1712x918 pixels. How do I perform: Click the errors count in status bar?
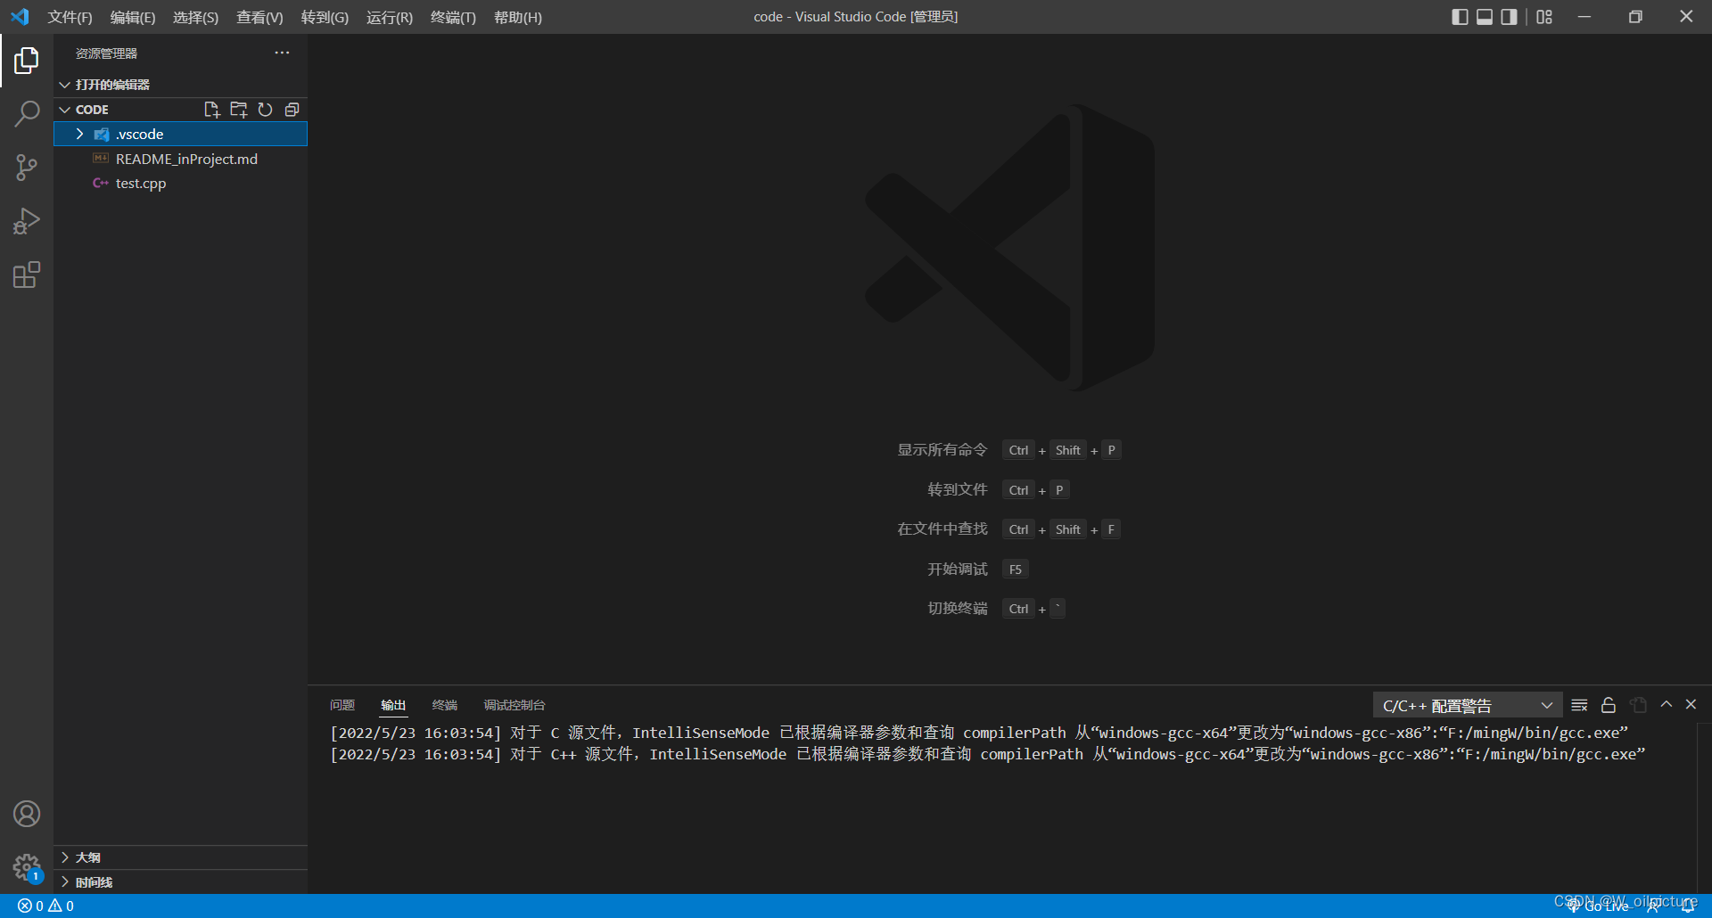tap(30, 906)
